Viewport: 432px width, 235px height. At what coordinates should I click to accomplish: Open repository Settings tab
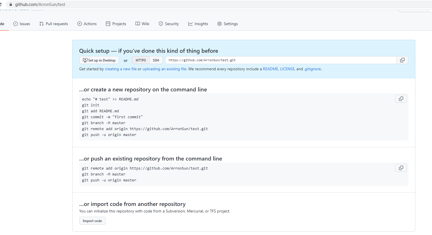(x=227, y=24)
